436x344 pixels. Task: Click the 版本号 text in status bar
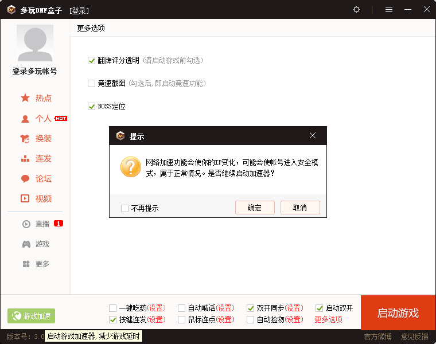click(x=25, y=337)
